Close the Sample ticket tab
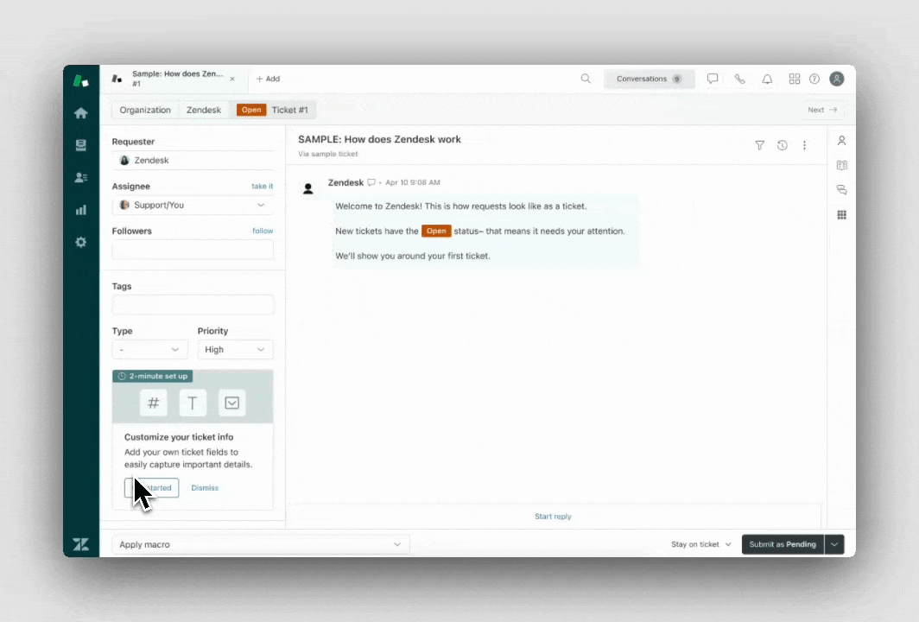Viewport: 919px width, 622px height. coord(232,79)
